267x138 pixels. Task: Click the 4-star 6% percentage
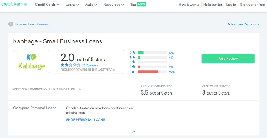(x=171, y=58)
